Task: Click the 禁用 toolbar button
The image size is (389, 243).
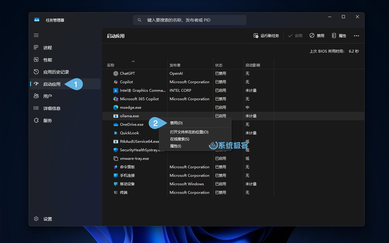Action: [x=317, y=36]
